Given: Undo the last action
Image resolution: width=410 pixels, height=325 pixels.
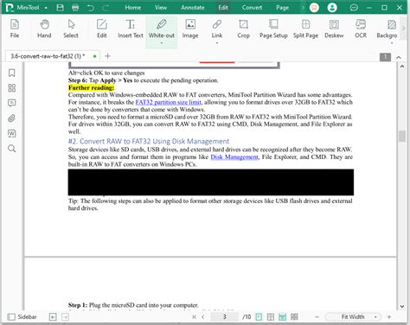Looking at the screenshot, I should tap(91, 8).
